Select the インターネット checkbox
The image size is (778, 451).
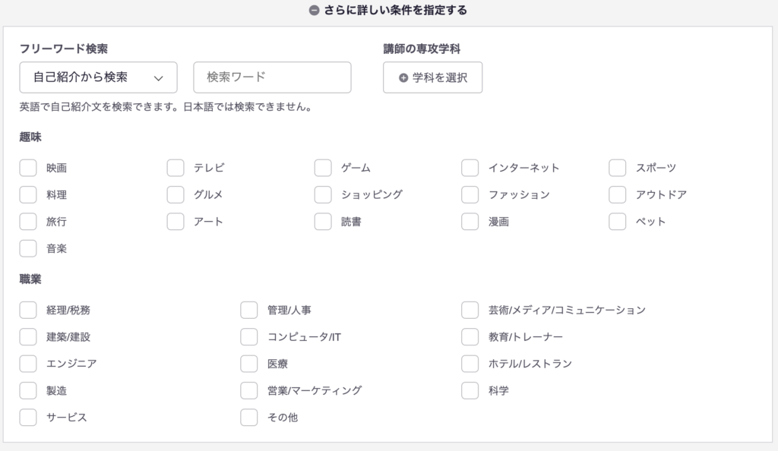click(x=470, y=168)
